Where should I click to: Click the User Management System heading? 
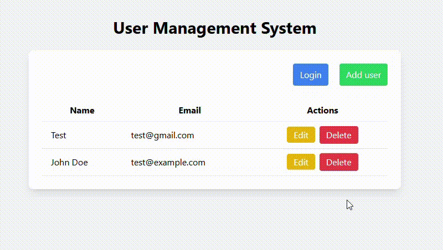(x=215, y=28)
